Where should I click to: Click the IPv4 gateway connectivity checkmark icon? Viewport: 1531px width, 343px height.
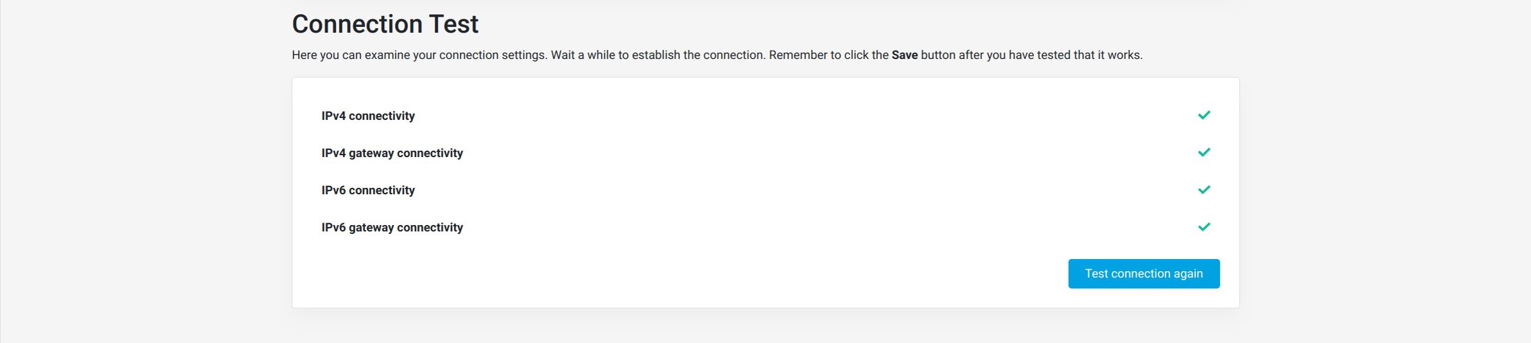[x=1204, y=153]
